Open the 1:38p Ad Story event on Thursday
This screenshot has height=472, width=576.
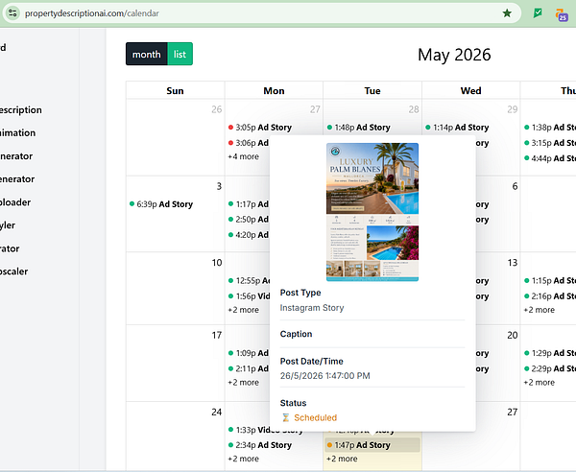[549, 128]
